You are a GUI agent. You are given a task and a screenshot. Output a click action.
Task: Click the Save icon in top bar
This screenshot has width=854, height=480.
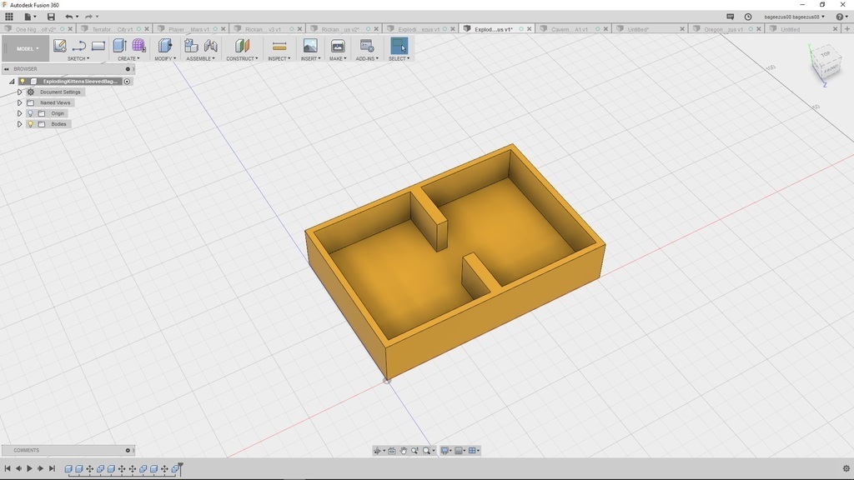click(x=51, y=17)
